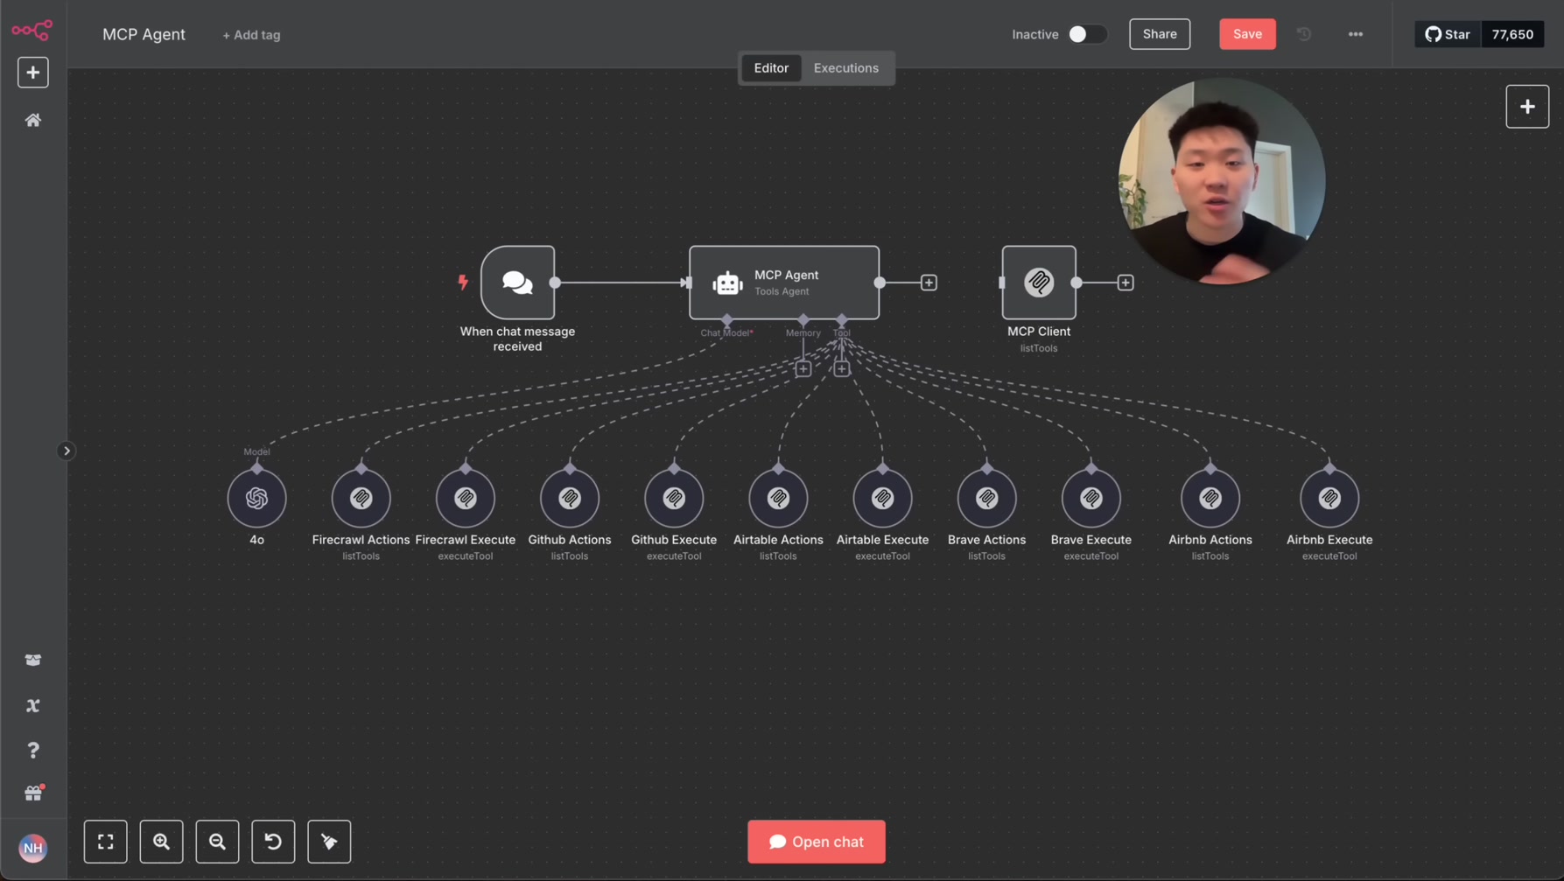Screen dimensions: 1564x881
Task: Add a Memory sub-node with plus
Action: click(803, 369)
